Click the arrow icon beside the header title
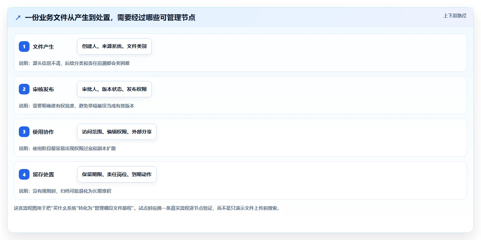481x240 pixels. (18, 17)
